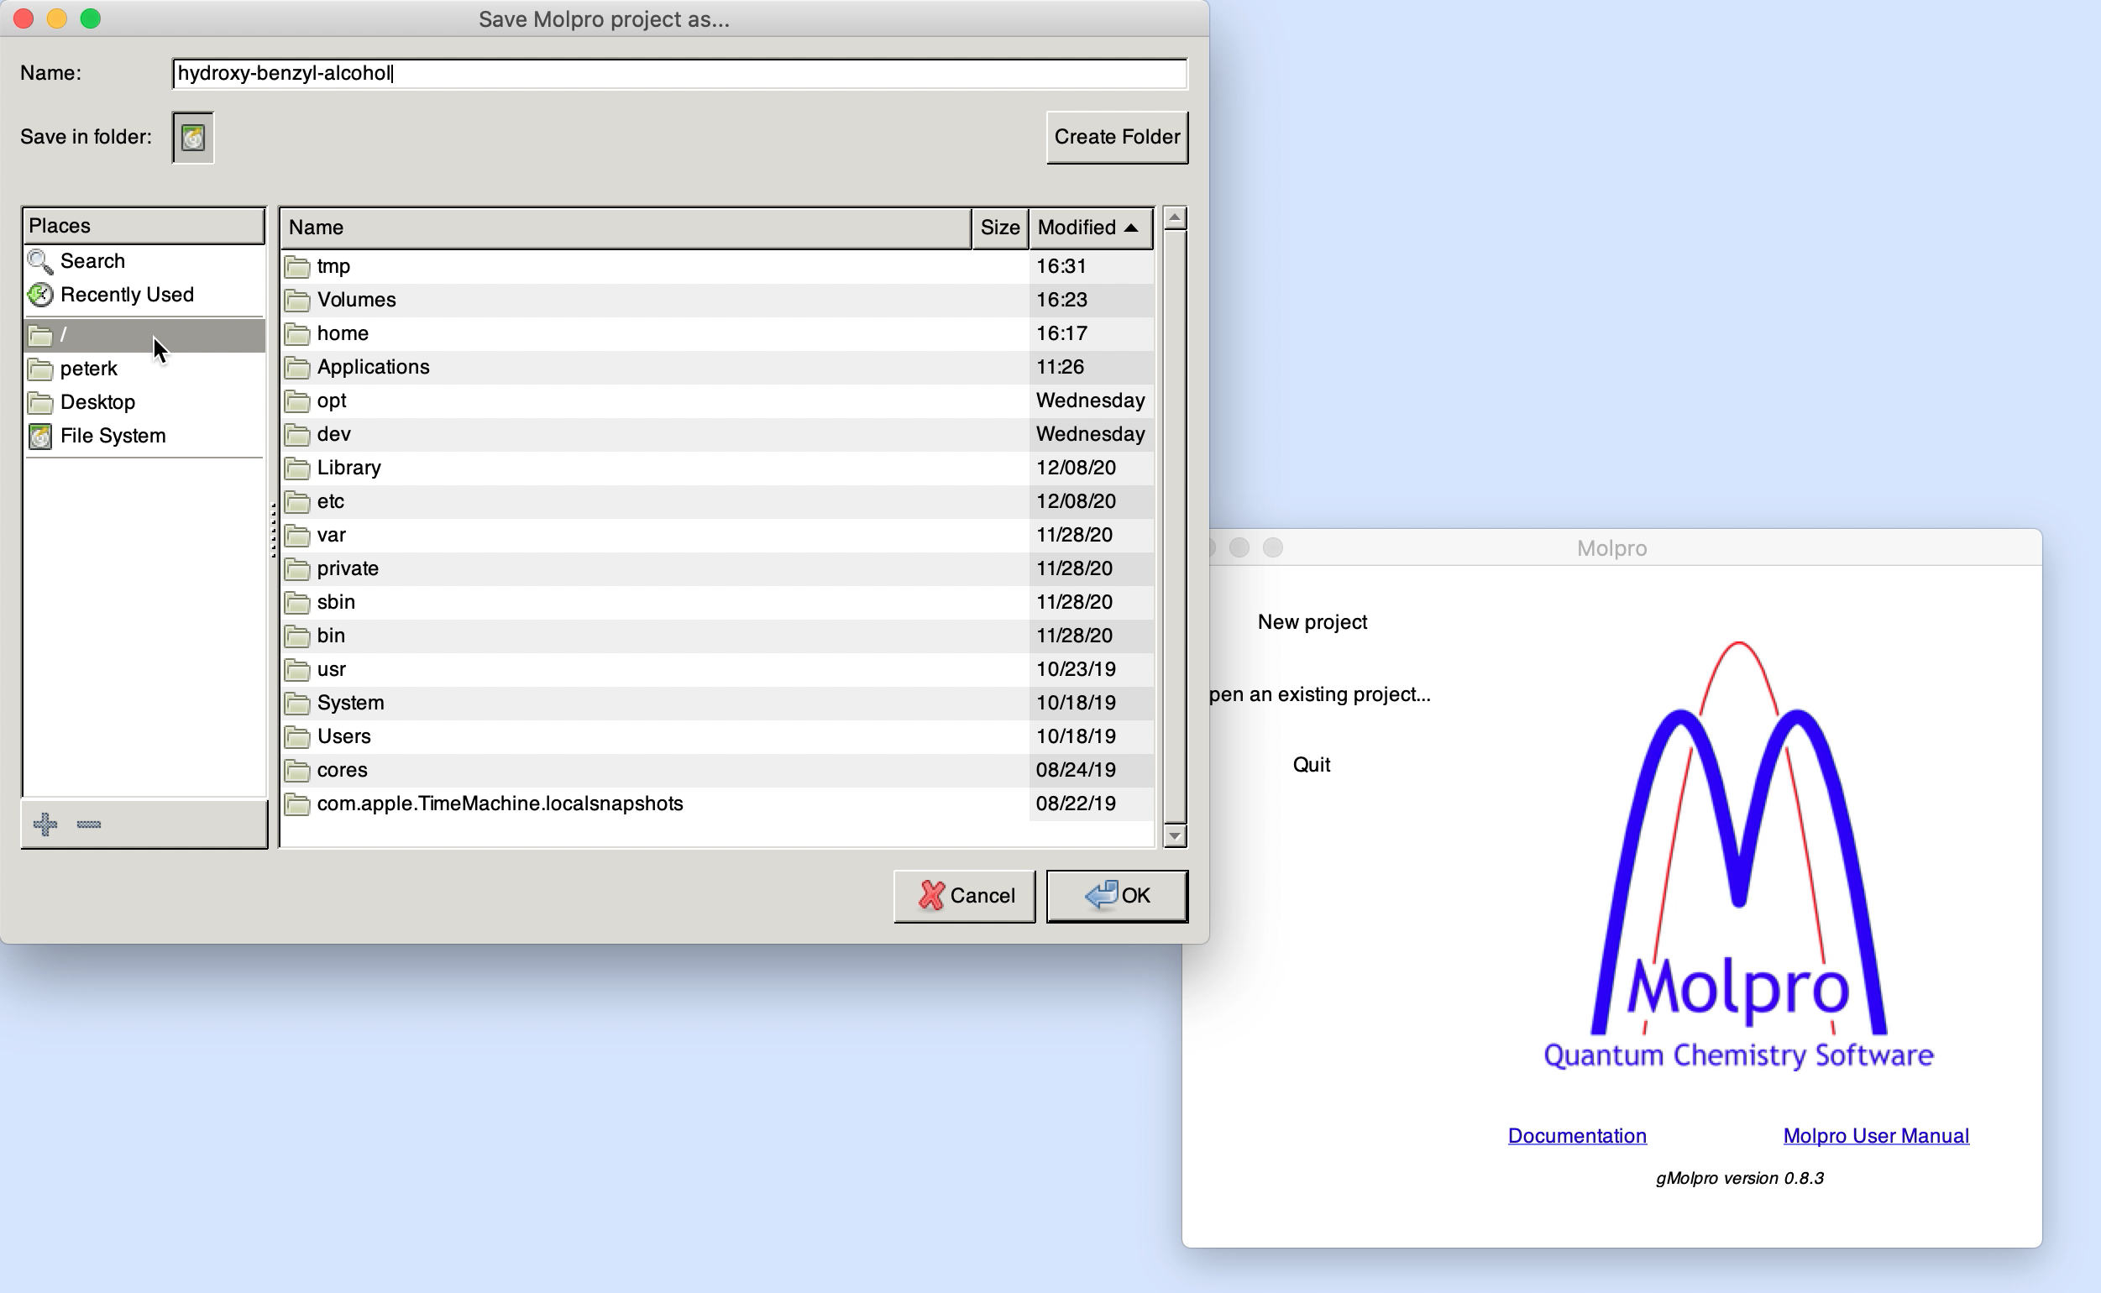Screen dimensions: 2101x1293
Task: Select Desktop in the Places list
Action: (97, 402)
